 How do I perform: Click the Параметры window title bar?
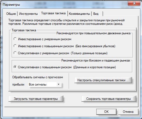[x=63, y=5]
